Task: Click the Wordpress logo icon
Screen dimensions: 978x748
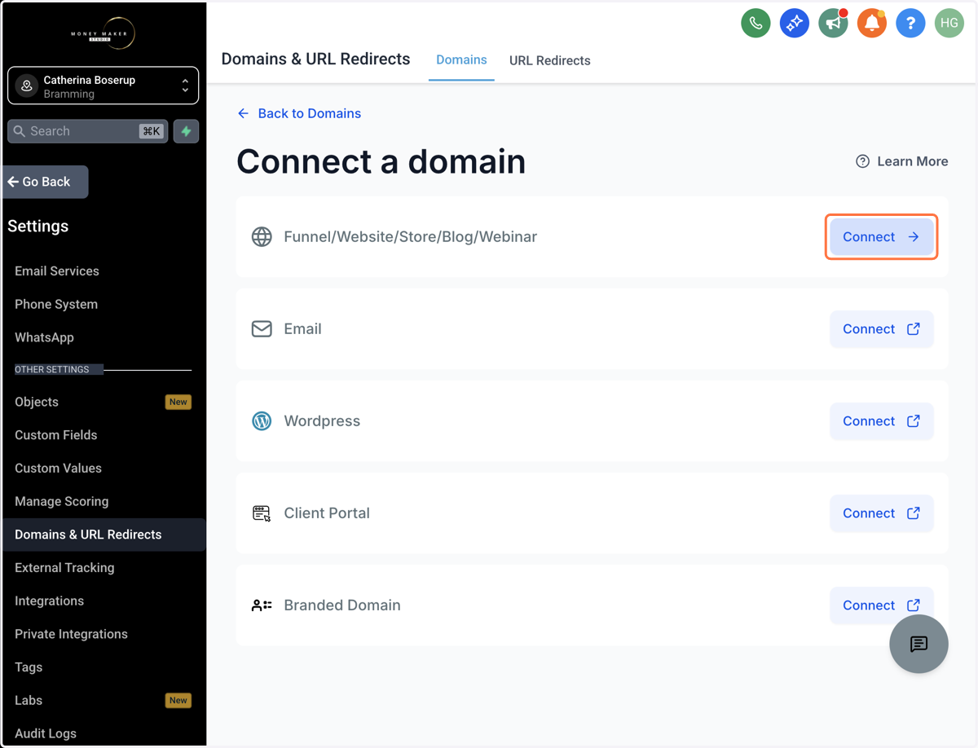Action: (262, 420)
